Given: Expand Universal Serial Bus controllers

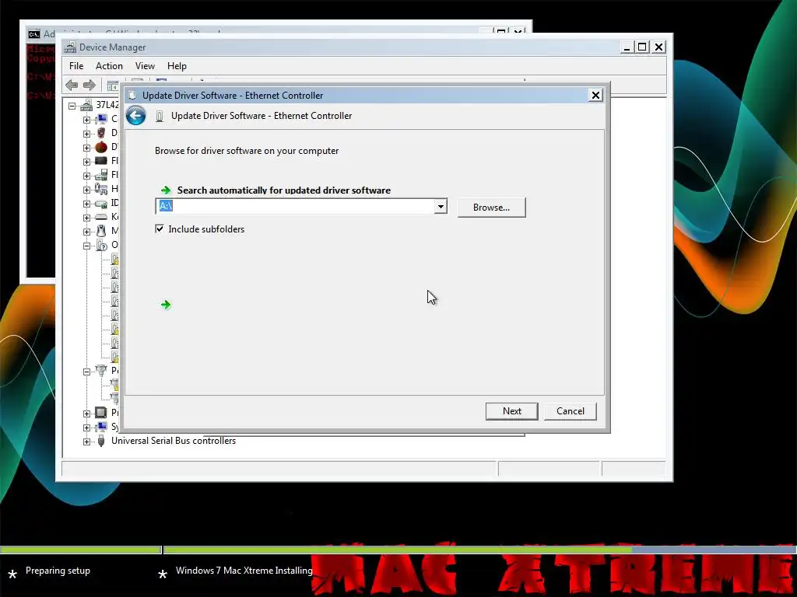Looking at the screenshot, I should 86,442.
